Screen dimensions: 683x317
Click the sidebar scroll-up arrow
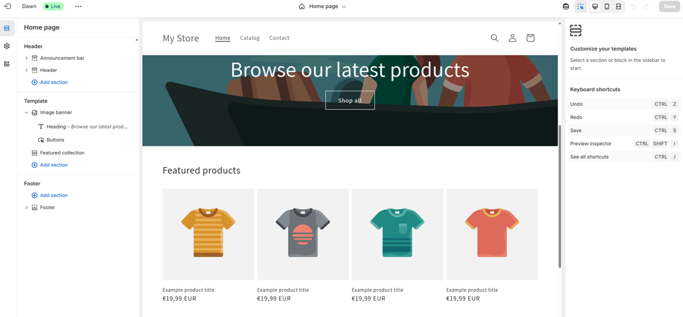point(137,39)
